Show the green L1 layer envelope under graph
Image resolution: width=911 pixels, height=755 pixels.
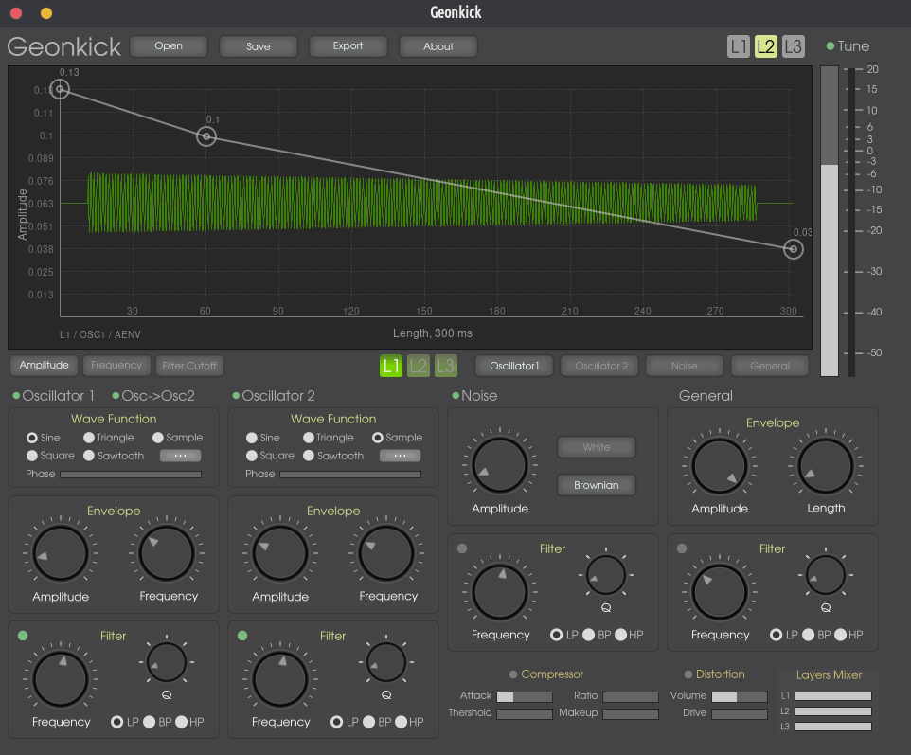[x=391, y=366]
